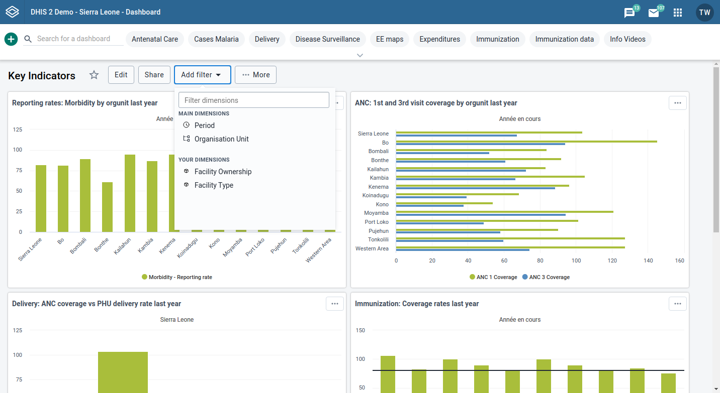Viewport: 720px width, 393px height.
Task: Click the Share button
Action: tap(154, 74)
